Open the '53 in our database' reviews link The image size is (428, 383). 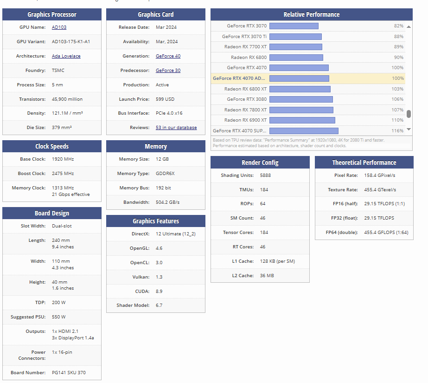(x=176, y=128)
